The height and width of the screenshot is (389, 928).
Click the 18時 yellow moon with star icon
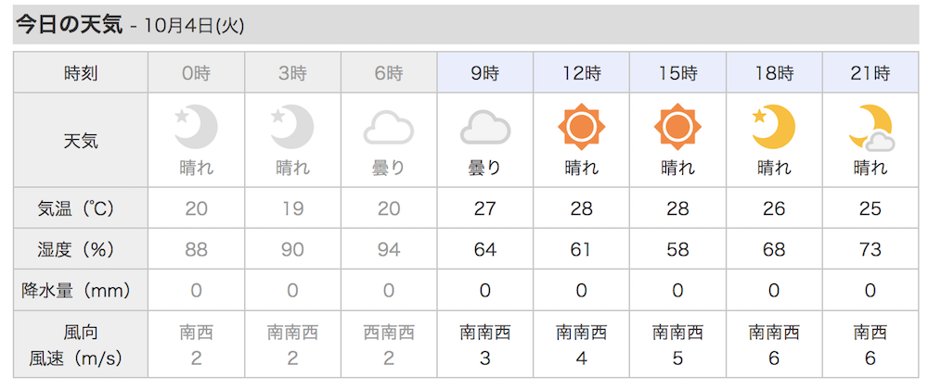(x=774, y=126)
